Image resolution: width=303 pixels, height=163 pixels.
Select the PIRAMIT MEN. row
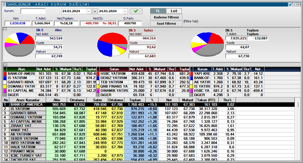tap(149, 151)
